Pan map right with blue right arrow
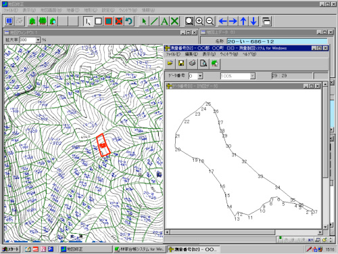Viewport: 338px width, 254px height. pos(233,21)
